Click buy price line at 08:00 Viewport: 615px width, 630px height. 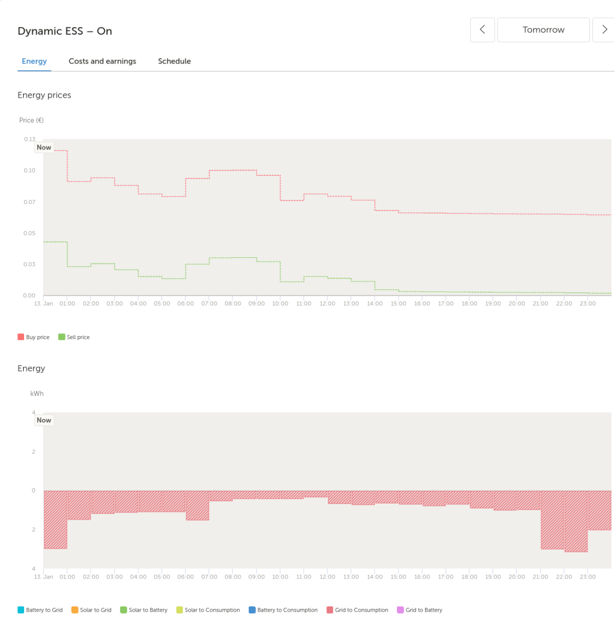233,170
